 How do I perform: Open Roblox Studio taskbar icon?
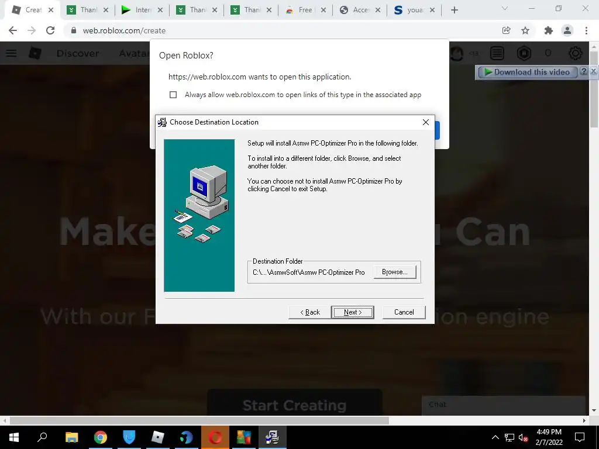click(x=157, y=437)
